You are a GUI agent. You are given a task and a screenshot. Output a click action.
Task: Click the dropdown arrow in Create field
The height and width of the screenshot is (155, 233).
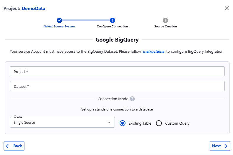tap(109, 122)
